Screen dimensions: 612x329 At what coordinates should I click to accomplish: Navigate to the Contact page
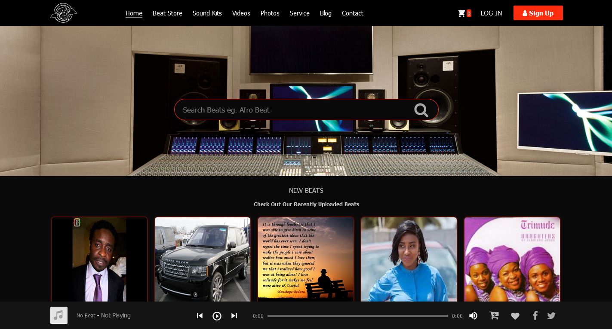pos(352,13)
